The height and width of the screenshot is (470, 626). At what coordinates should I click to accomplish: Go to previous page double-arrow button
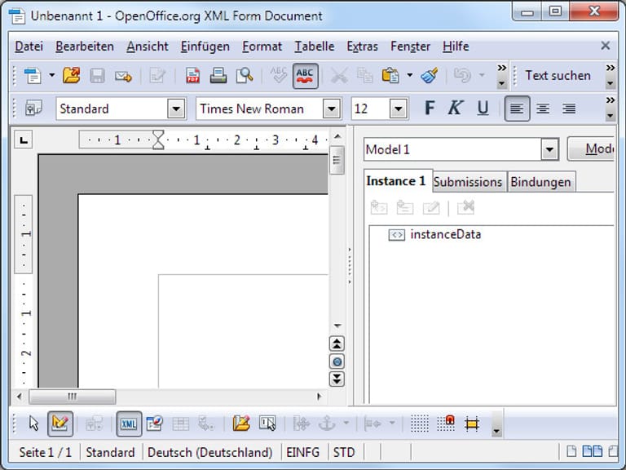click(337, 344)
